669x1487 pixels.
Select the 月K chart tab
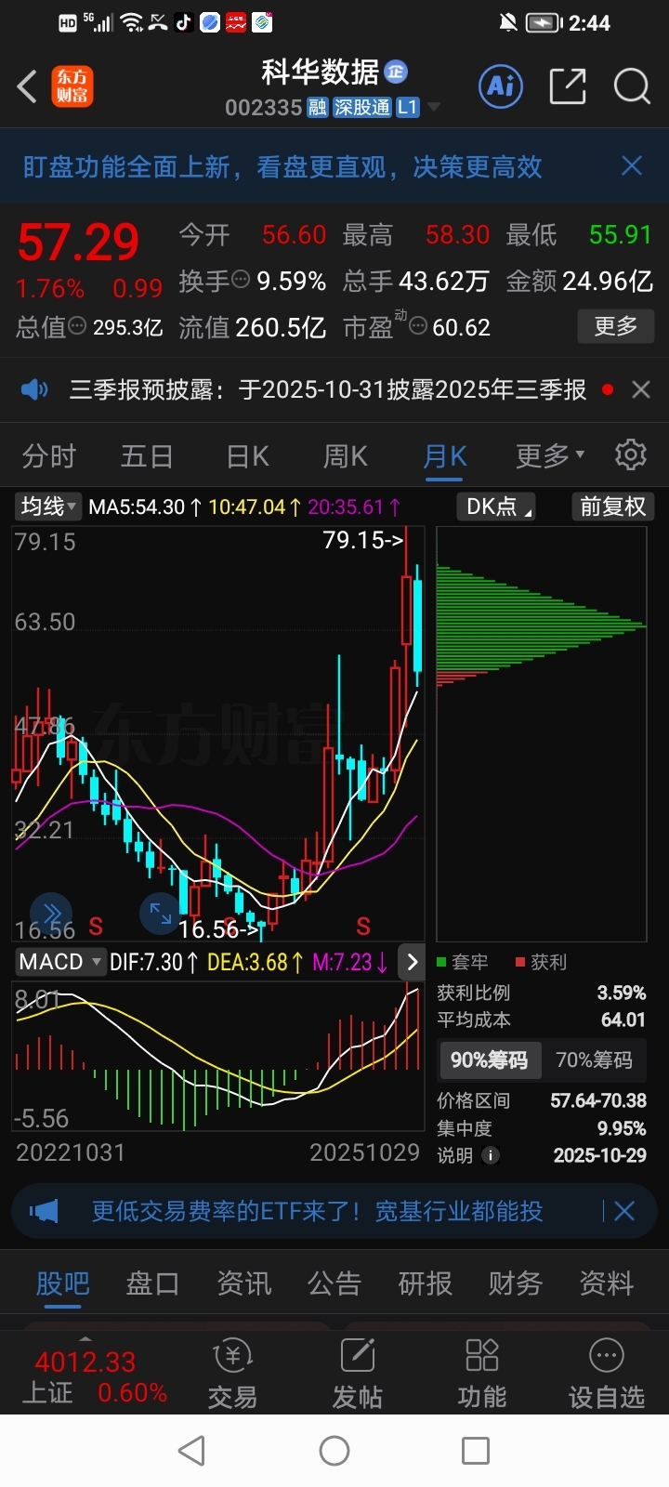coord(444,456)
